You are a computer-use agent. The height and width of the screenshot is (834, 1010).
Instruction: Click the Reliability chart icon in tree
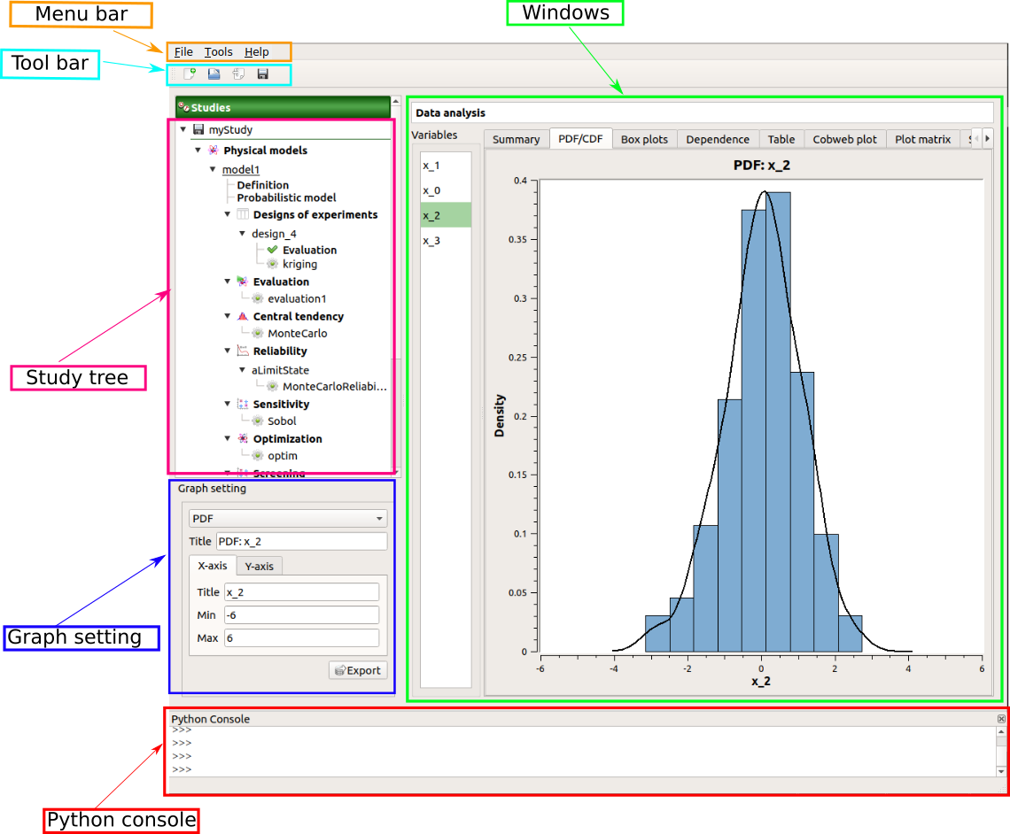tap(243, 351)
